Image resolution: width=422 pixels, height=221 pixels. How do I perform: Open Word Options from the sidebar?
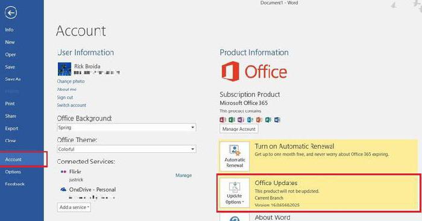pyautogui.click(x=13, y=172)
